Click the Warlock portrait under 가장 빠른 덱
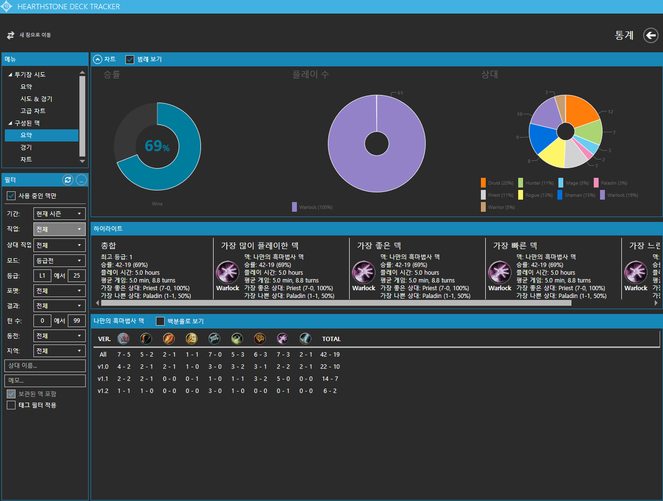Image resolution: width=663 pixels, height=501 pixels. [500, 272]
